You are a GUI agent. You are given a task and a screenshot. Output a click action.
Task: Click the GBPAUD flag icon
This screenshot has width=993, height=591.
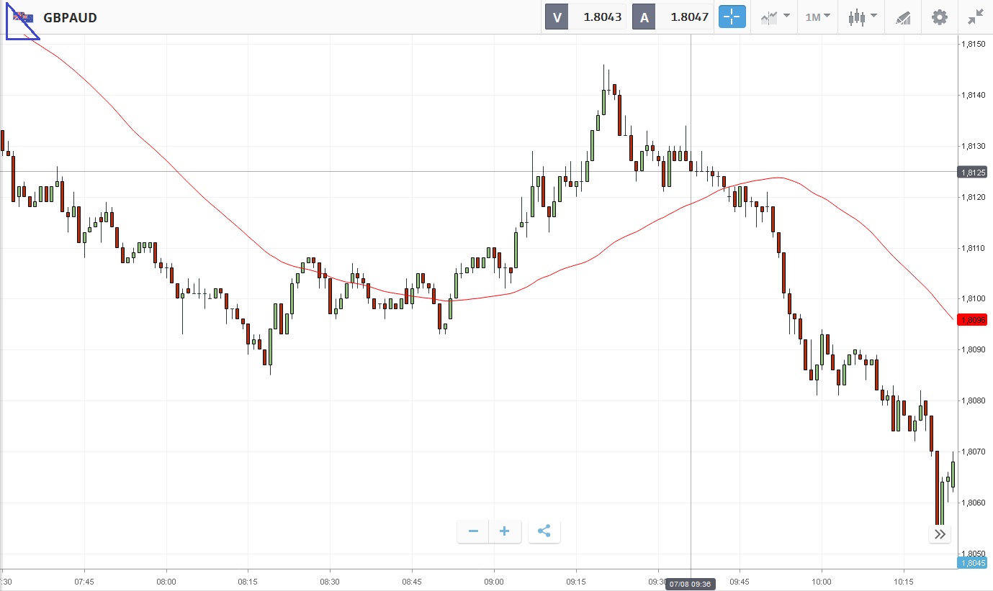coord(22,17)
